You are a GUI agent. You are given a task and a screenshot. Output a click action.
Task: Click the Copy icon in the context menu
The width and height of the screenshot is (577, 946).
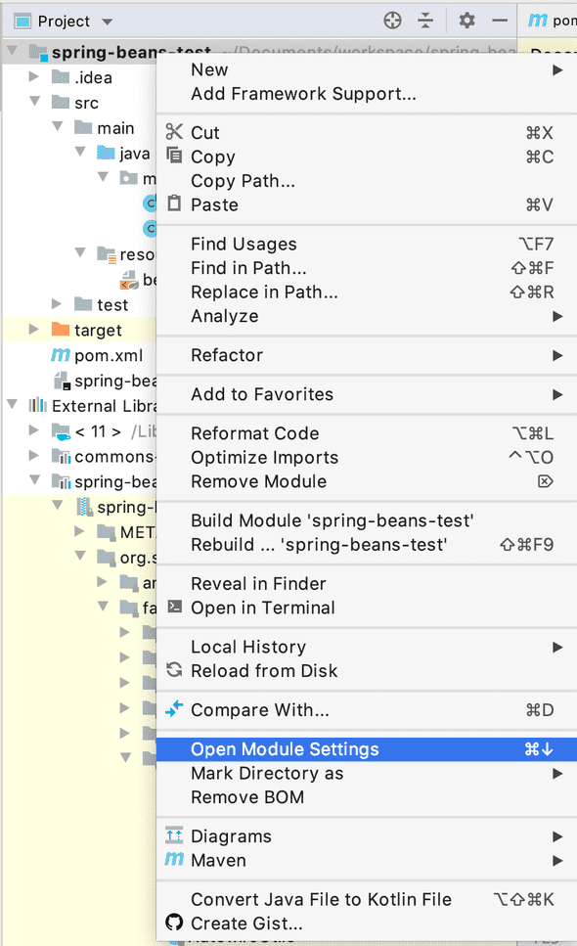[x=174, y=156]
